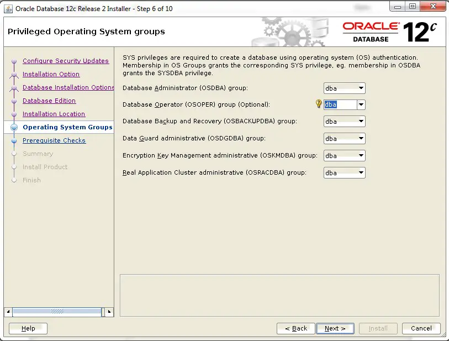Minimize the installer window
Image resolution: width=449 pixels, height=341 pixels.
coord(398,7)
